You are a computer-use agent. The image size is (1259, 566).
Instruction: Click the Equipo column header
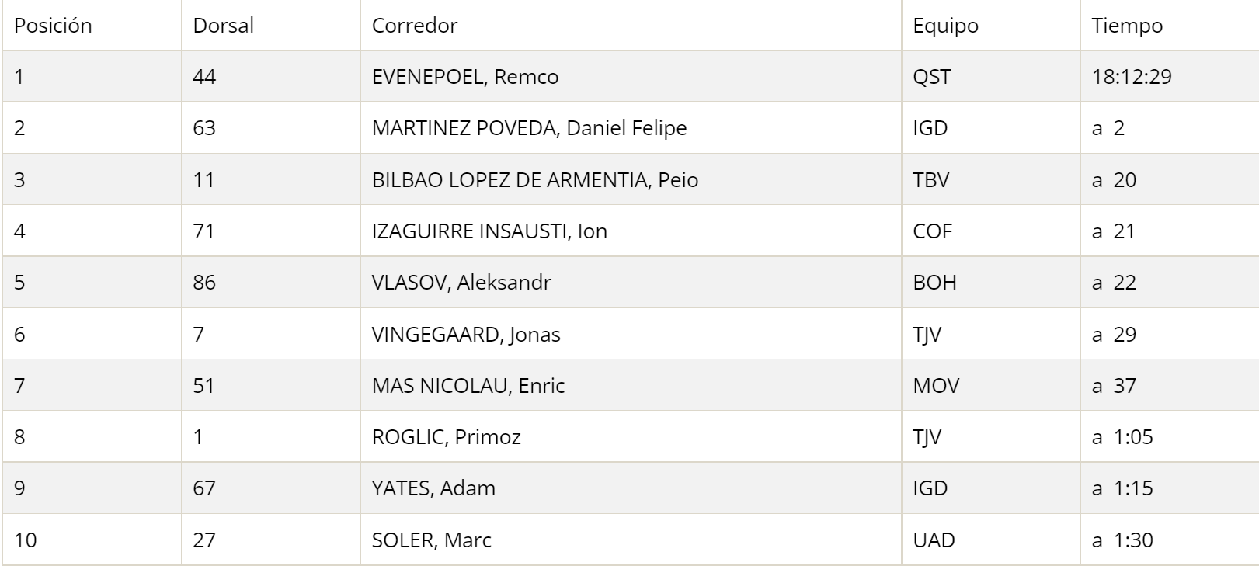pyautogui.click(x=945, y=26)
